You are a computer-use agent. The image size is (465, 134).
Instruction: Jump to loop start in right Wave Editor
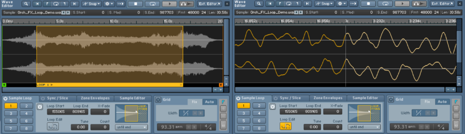click(279, 4)
